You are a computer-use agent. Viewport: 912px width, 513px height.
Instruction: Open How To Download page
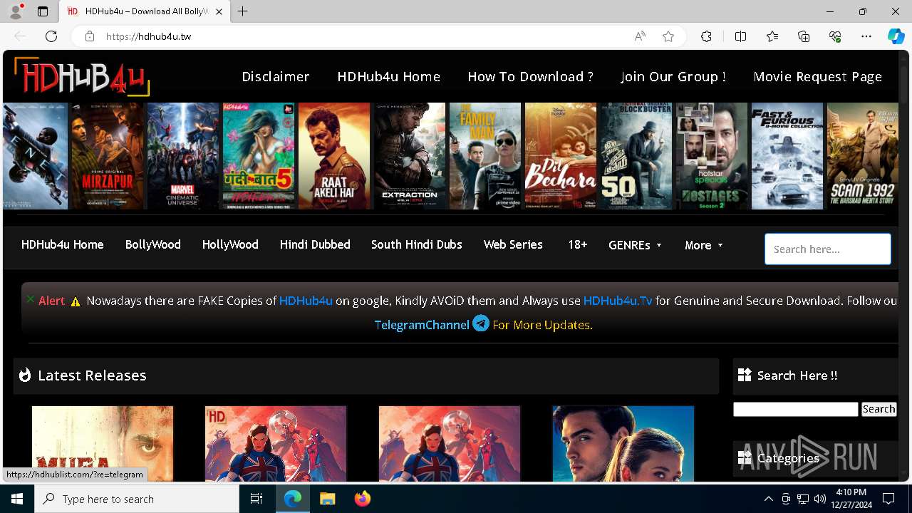pyautogui.click(x=530, y=76)
